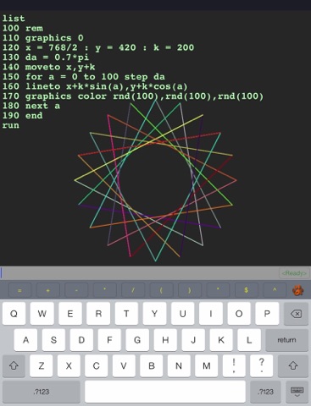
Task: Insert an equals sign from shortcut row
Action: coord(19,290)
